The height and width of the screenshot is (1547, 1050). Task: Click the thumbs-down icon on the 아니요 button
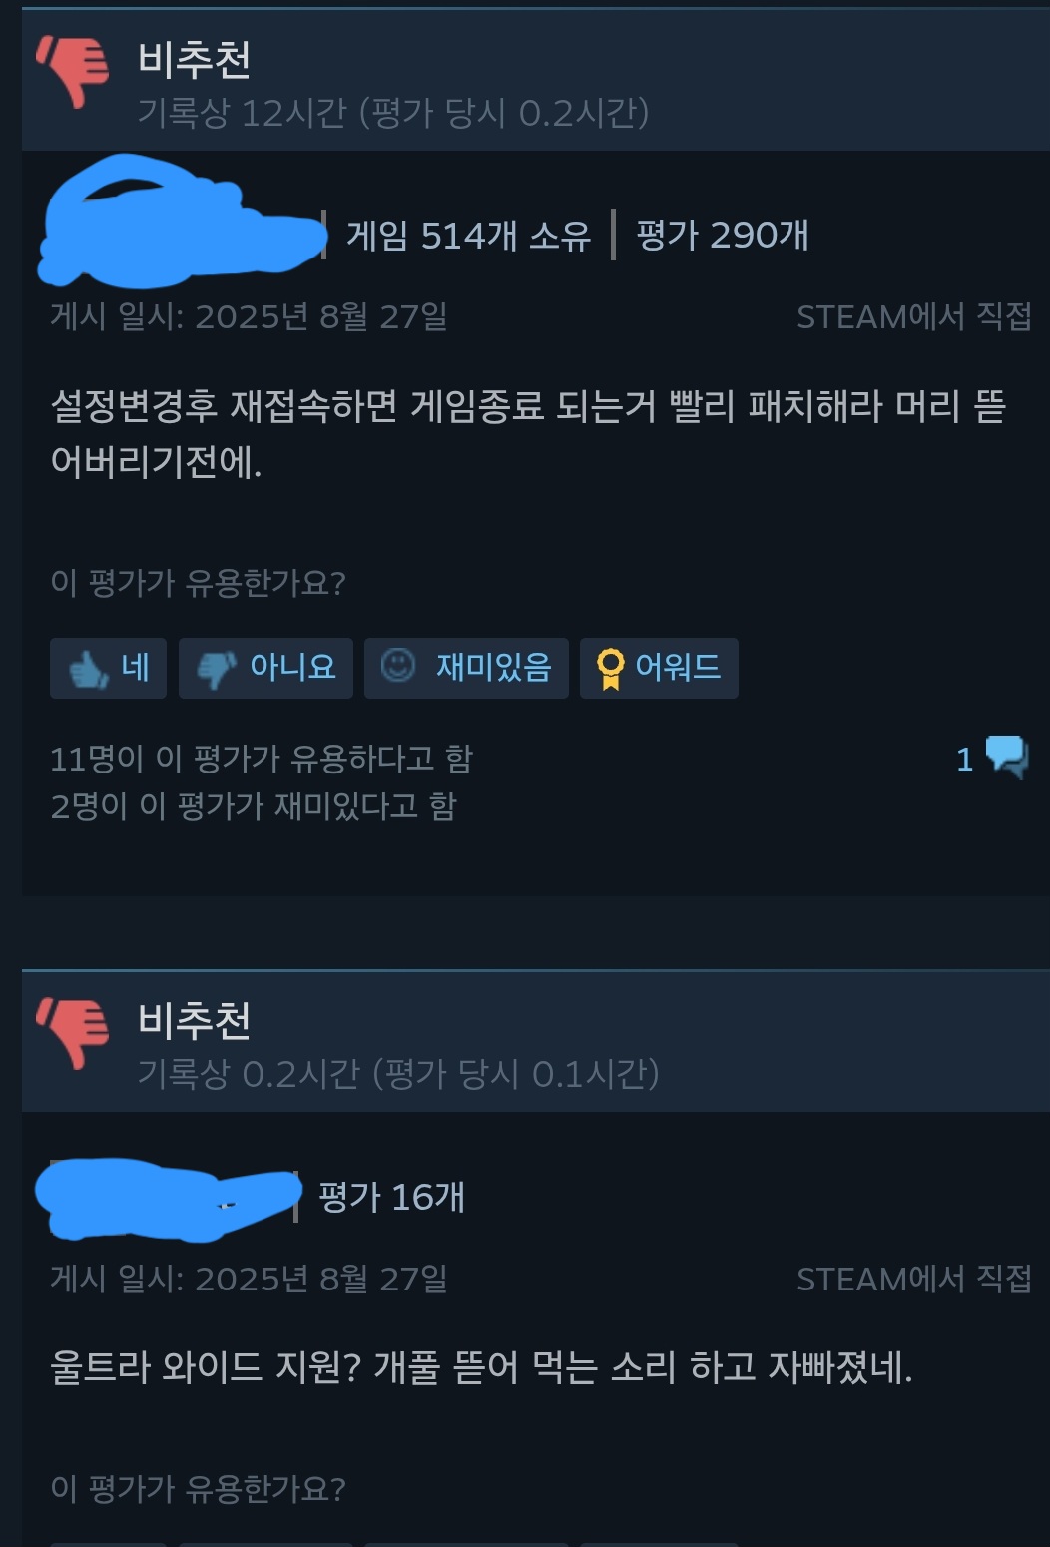tap(217, 669)
